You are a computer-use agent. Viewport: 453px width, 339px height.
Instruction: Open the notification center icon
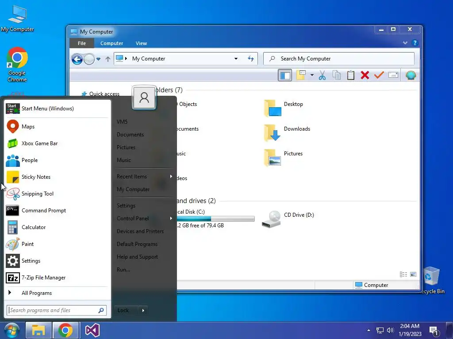click(x=434, y=331)
